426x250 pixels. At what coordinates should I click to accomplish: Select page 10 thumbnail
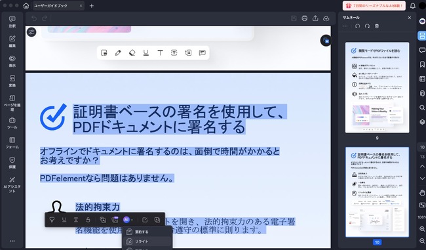[x=377, y=192]
